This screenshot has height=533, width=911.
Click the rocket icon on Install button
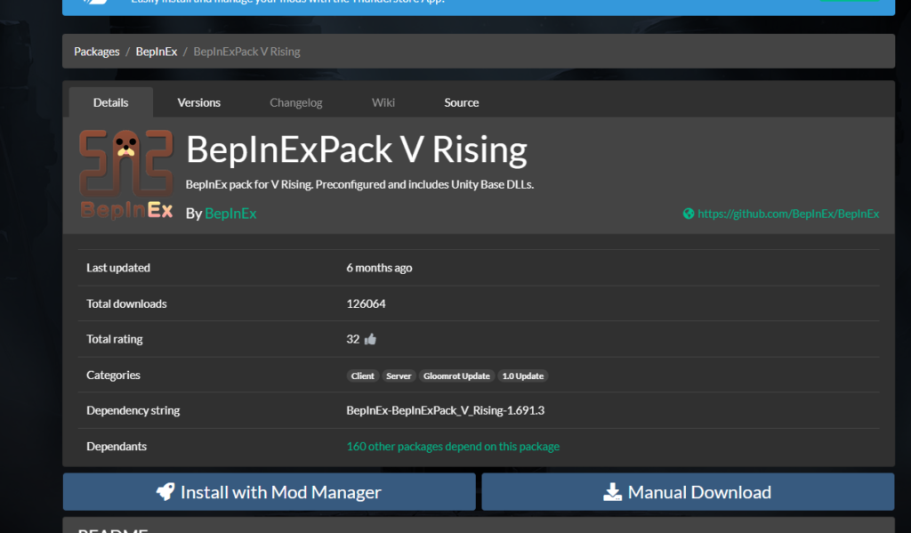[165, 491]
